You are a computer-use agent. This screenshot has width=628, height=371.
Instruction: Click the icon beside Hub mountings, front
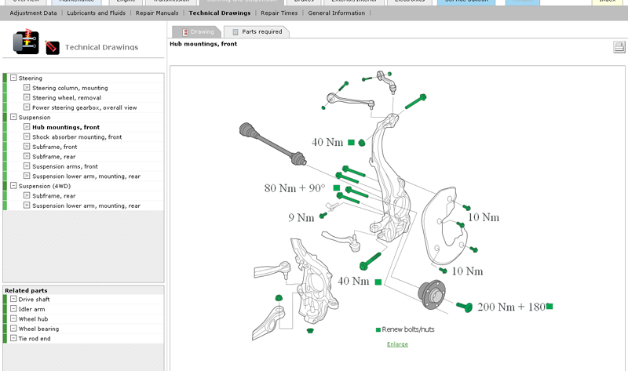27,127
